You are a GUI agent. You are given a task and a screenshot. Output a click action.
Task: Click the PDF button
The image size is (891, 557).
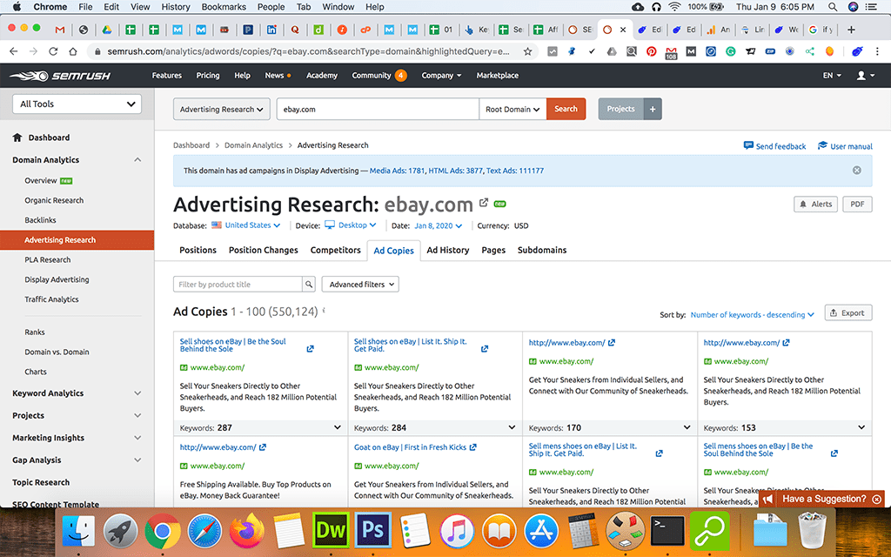[857, 204]
